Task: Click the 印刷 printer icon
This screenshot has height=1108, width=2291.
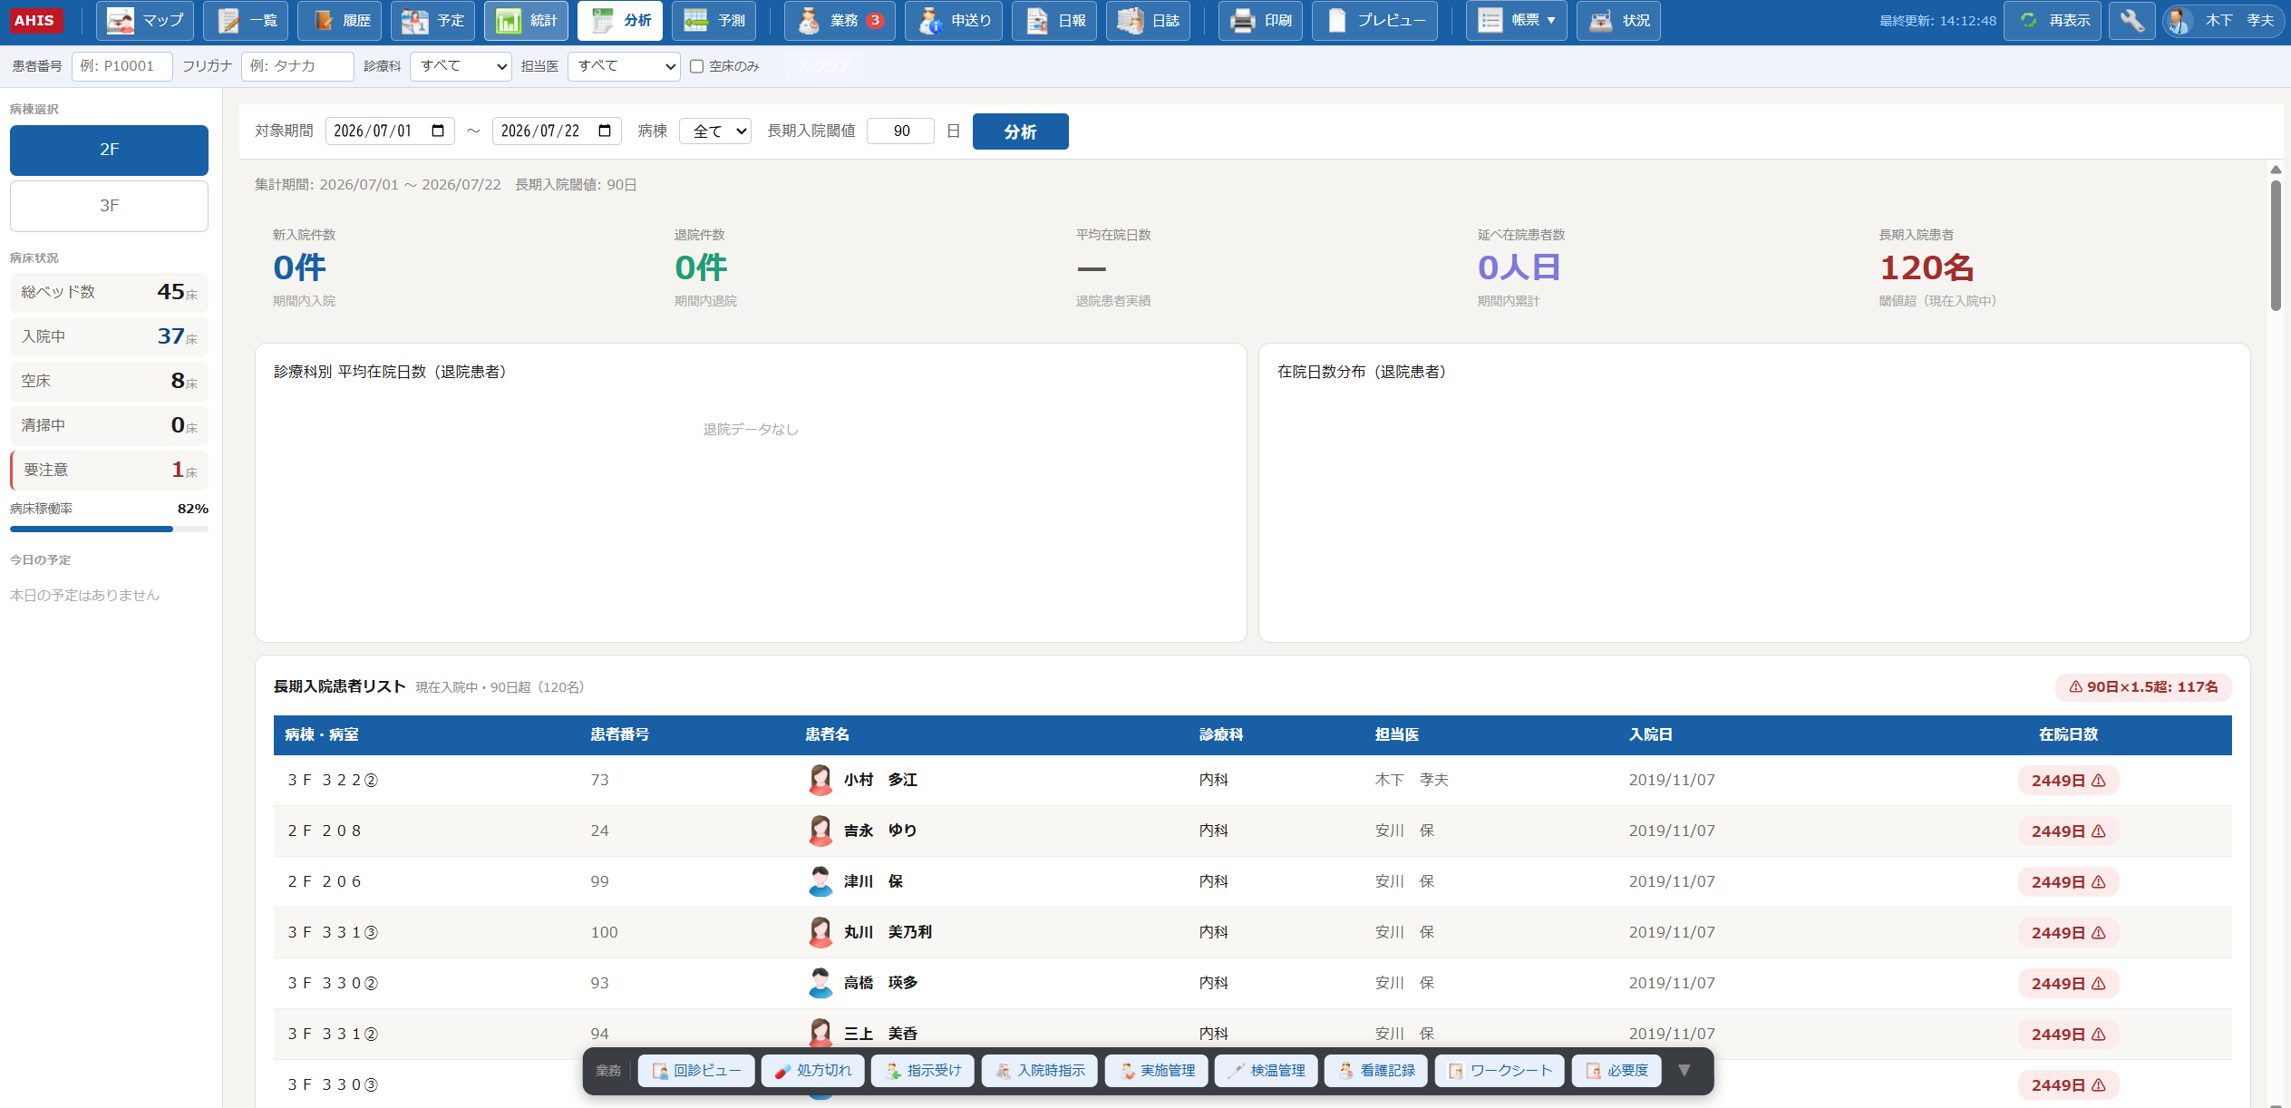Action: (x=1242, y=21)
